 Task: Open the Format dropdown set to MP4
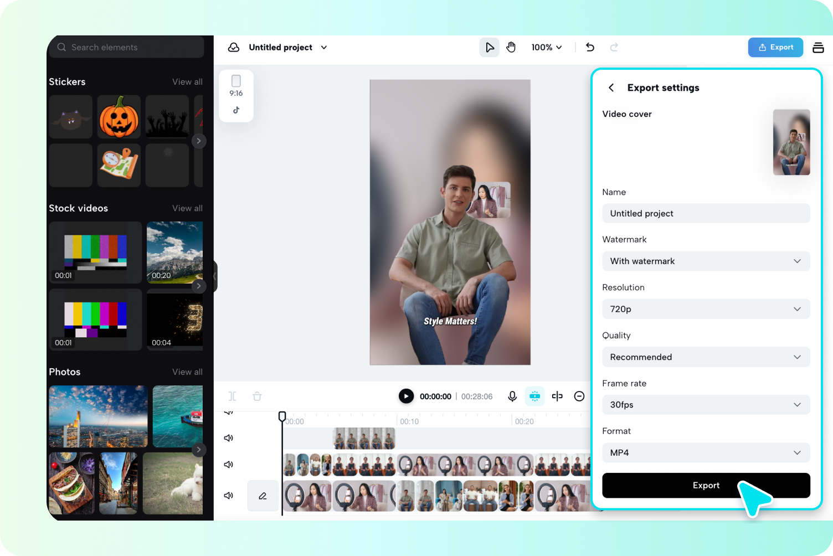[706, 452]
